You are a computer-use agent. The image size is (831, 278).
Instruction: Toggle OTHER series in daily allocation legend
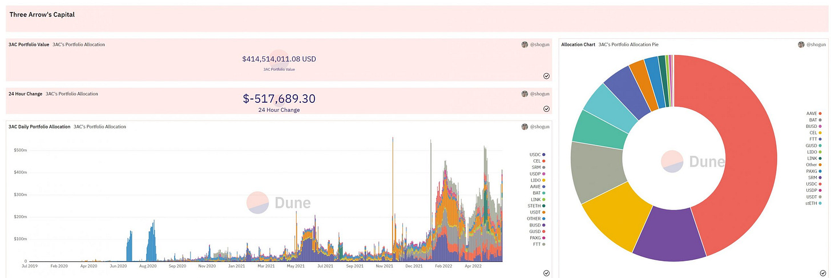point(537,219)
